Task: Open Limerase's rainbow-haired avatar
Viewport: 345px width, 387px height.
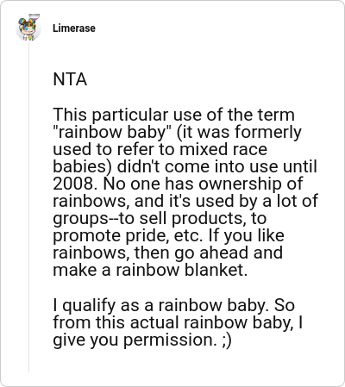Action: click(28, 28)
